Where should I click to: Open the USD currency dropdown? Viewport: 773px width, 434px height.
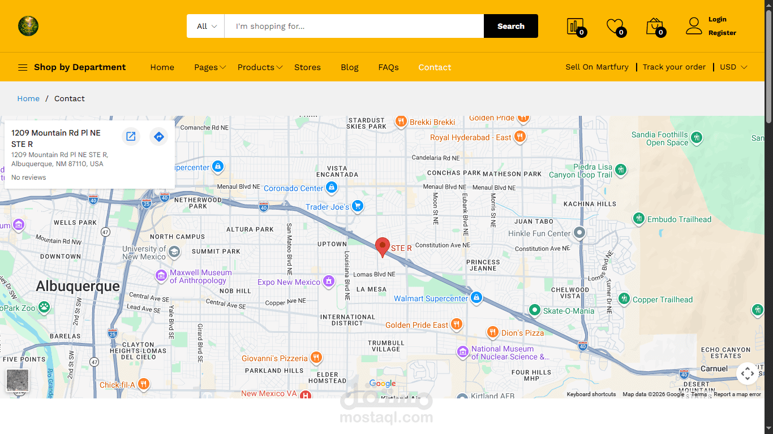(733, 67)
